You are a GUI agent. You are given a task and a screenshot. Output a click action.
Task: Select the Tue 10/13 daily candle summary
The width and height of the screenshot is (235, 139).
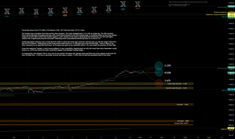pyautogui.click(x=138, y=4)
